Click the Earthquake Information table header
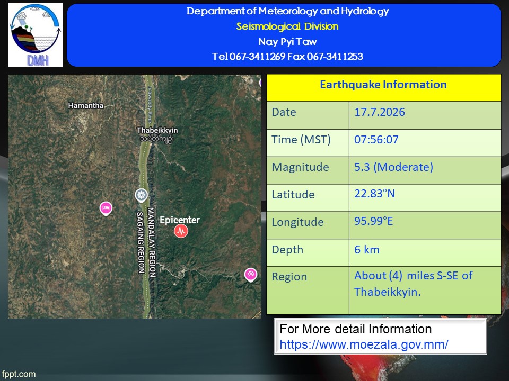Screen dimensions: 509x381 [383, 85]
